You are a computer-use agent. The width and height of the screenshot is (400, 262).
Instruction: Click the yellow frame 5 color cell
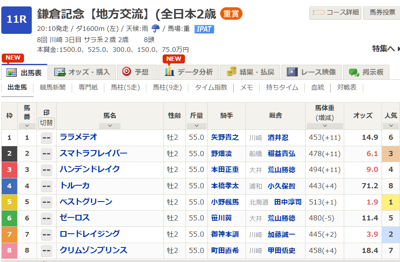[9, 202]
